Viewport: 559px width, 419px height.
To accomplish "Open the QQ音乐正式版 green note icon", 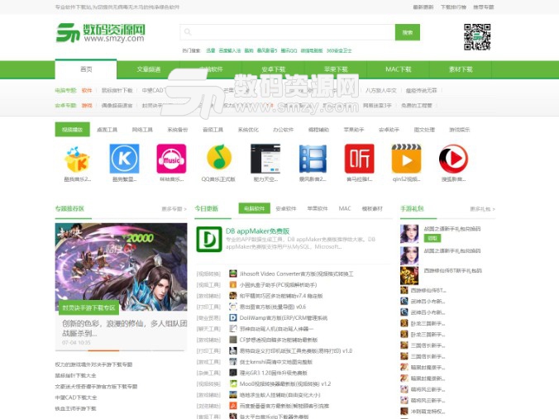I will point(218,157).
